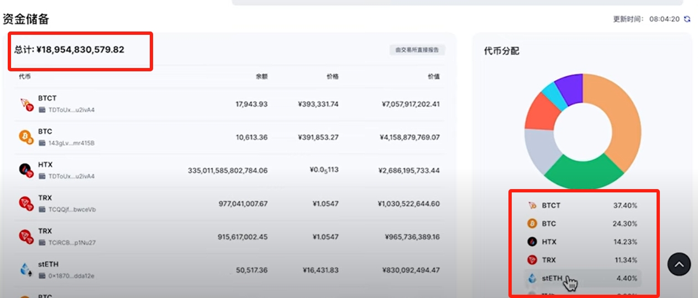
Task: Click the value ¥2,686,195,733.44
Action: (410, 170)
